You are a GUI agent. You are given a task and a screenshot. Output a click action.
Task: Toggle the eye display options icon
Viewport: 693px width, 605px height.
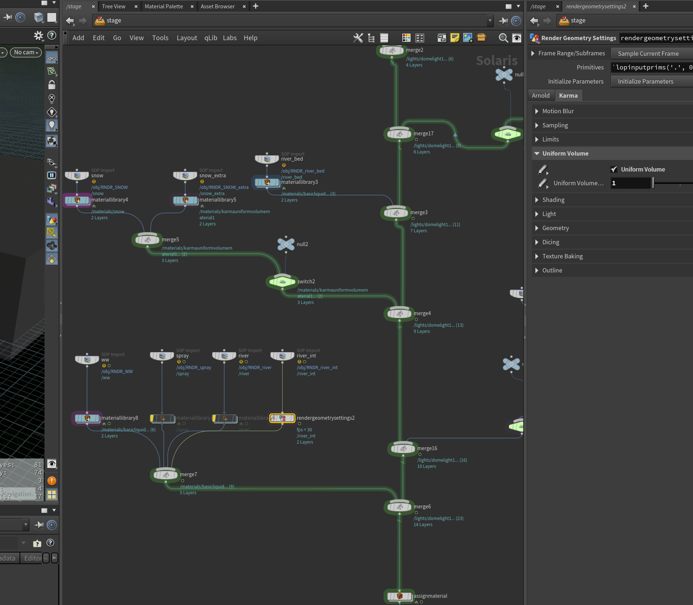(517, 38)
